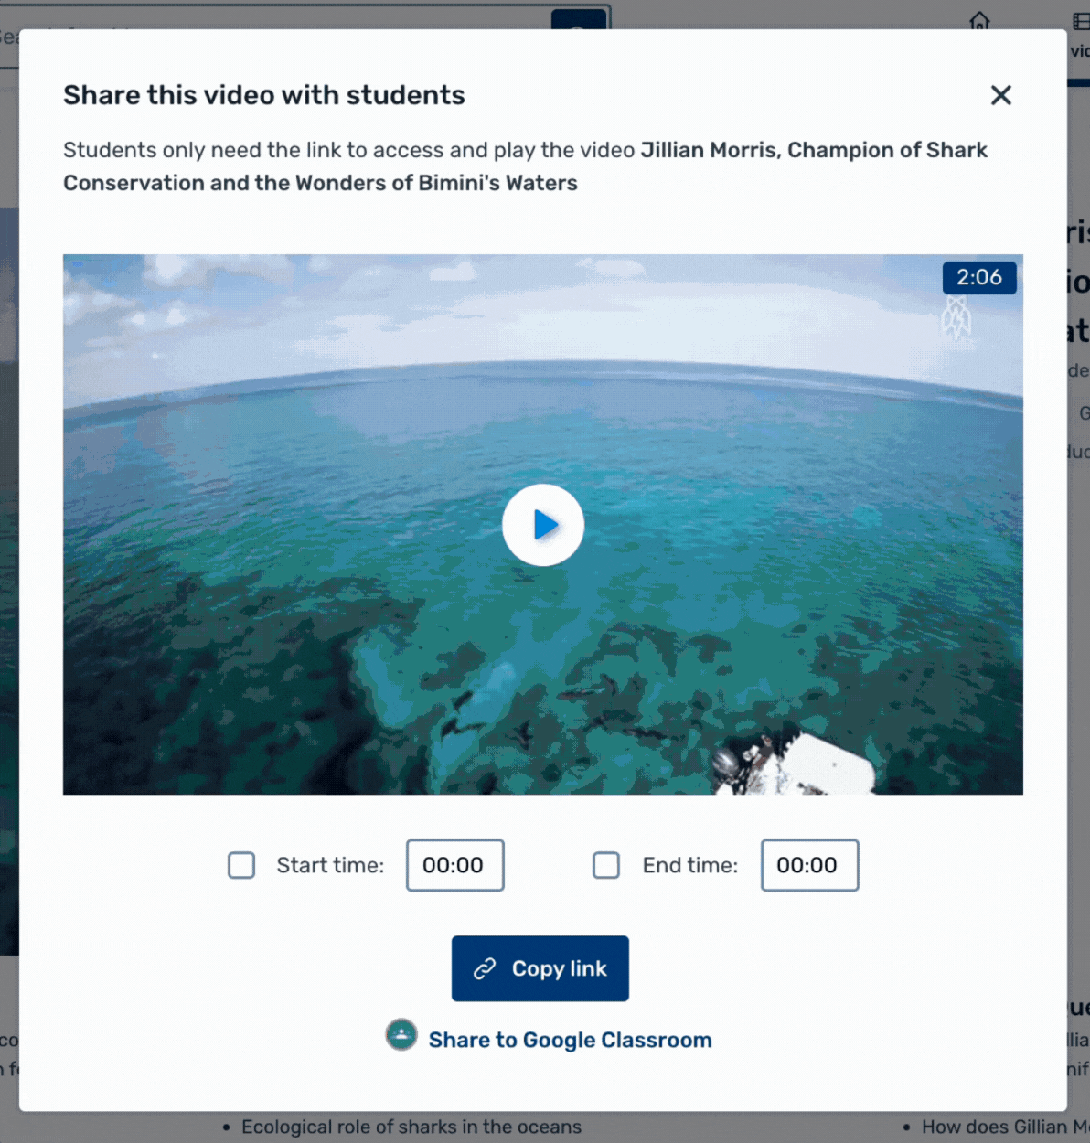The height and width of the screenshot is (1143, 1090).
Task: Click the End time input field
Action: (x=810, y=865)
